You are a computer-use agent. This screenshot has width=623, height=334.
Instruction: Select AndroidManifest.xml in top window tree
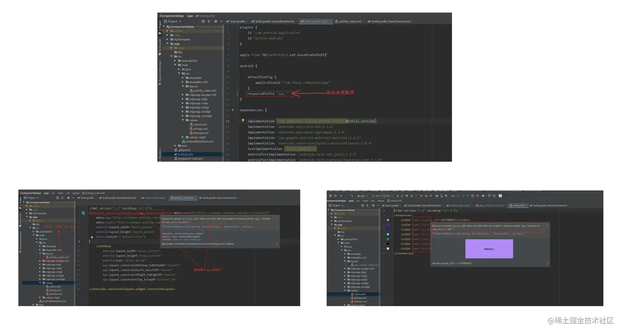(x=197, y=141)
